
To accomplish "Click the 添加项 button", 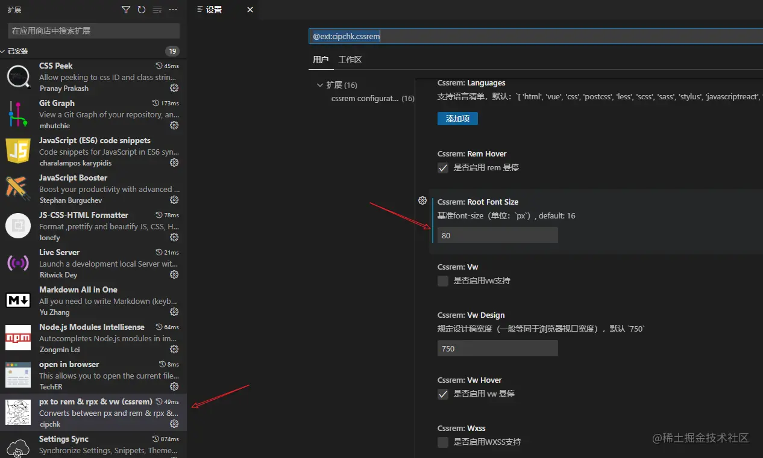I will coord(457,119).
